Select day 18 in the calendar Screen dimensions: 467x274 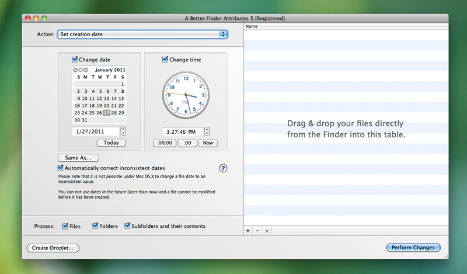(x=92, y=106)
